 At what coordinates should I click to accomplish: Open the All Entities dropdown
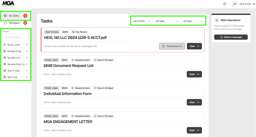(x=142, y=21)
